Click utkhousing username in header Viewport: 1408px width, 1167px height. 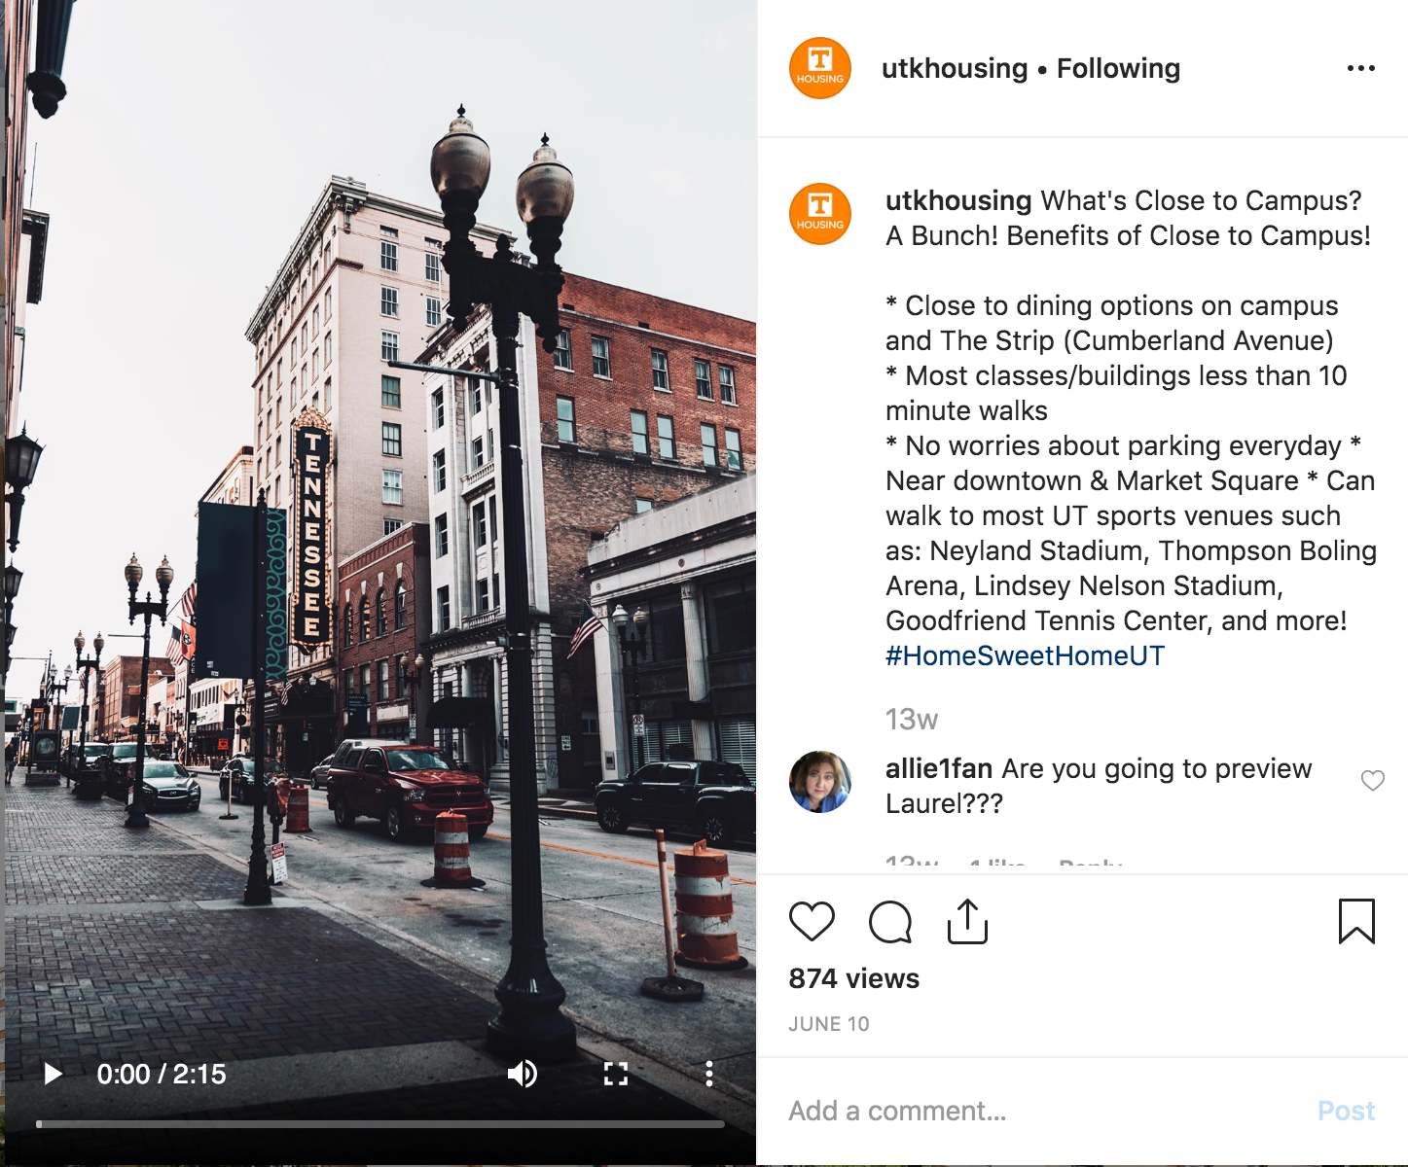tap(955, 68)
